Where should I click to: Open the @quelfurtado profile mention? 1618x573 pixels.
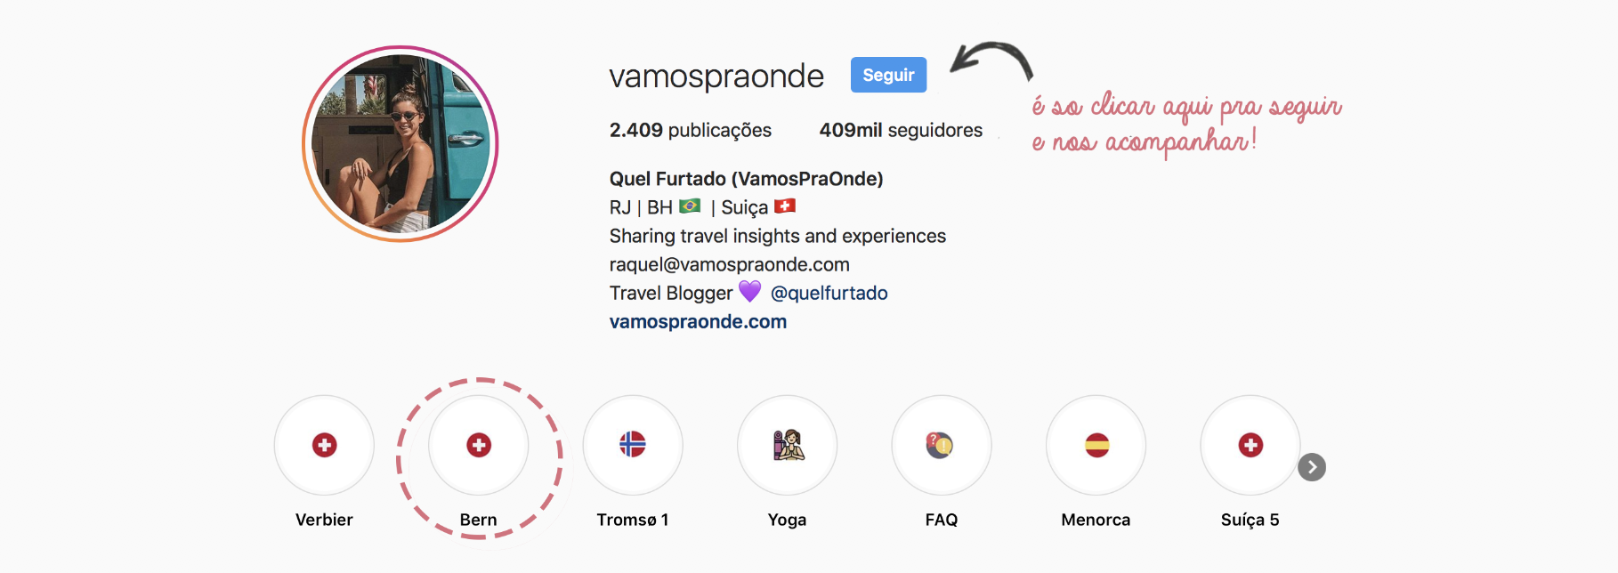pyautogui.click(x=829, y=293)
